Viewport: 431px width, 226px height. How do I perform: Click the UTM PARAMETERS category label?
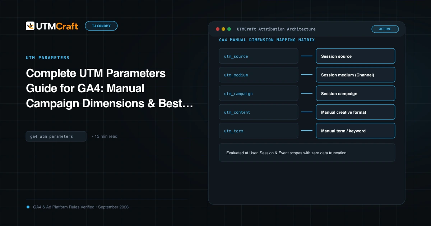pyautogui.click(x=48, y=58)
